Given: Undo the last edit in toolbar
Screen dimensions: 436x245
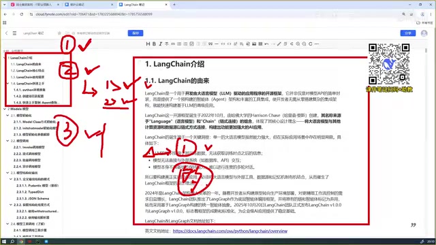Looking at the screenshot, I should 266,44.
